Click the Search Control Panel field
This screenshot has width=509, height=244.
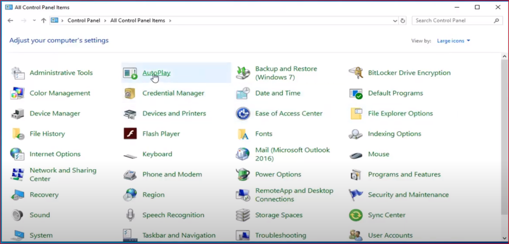[452, 21]
